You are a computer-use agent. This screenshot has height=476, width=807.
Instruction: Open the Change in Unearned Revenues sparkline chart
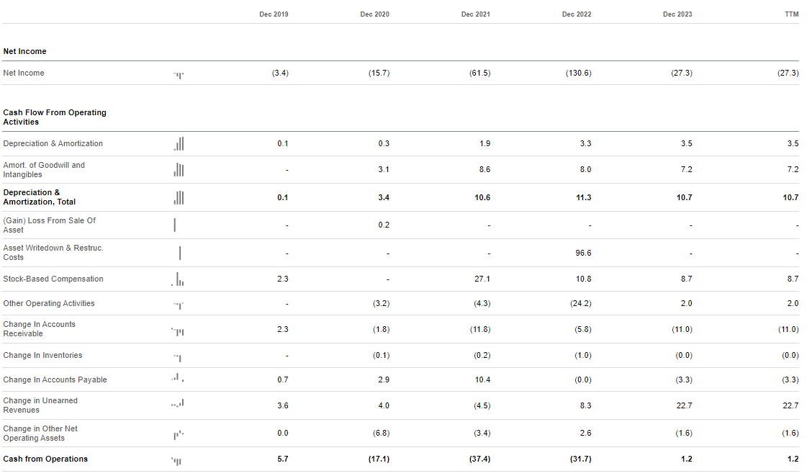point(179,405)
